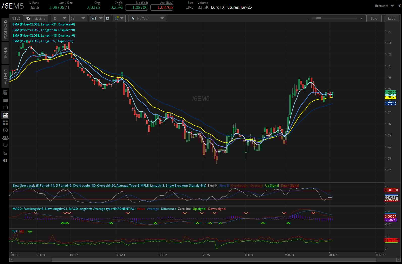
Task: Click the blue 1.07745 EMA price label
Action: (390, 104)
